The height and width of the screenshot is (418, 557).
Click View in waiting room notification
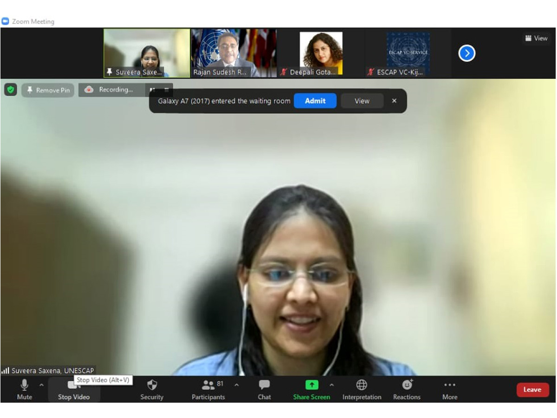[362, 101]
